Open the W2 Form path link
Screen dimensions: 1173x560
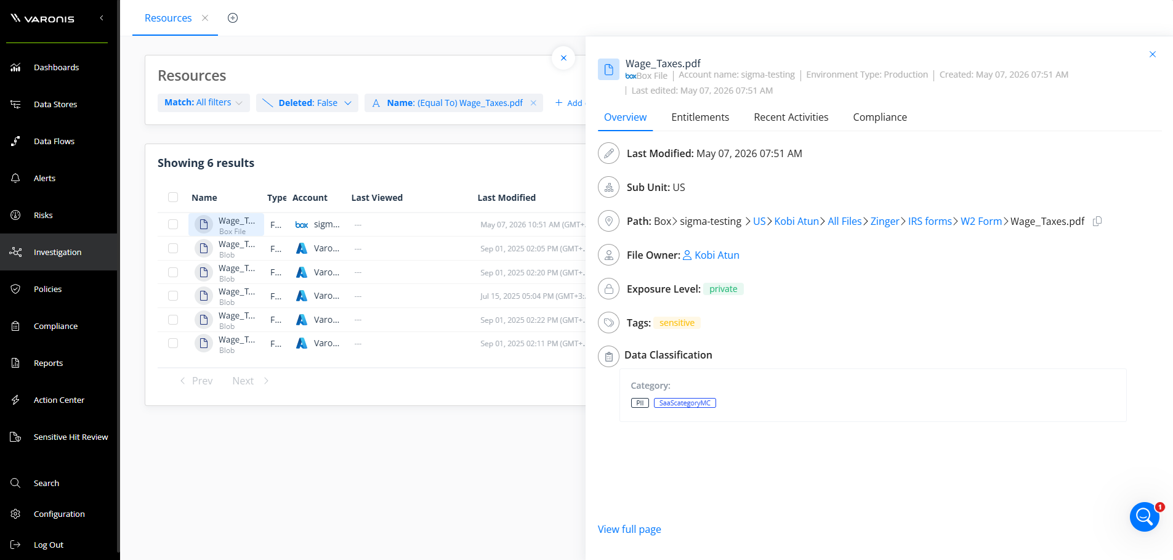(x=982, y=221)
